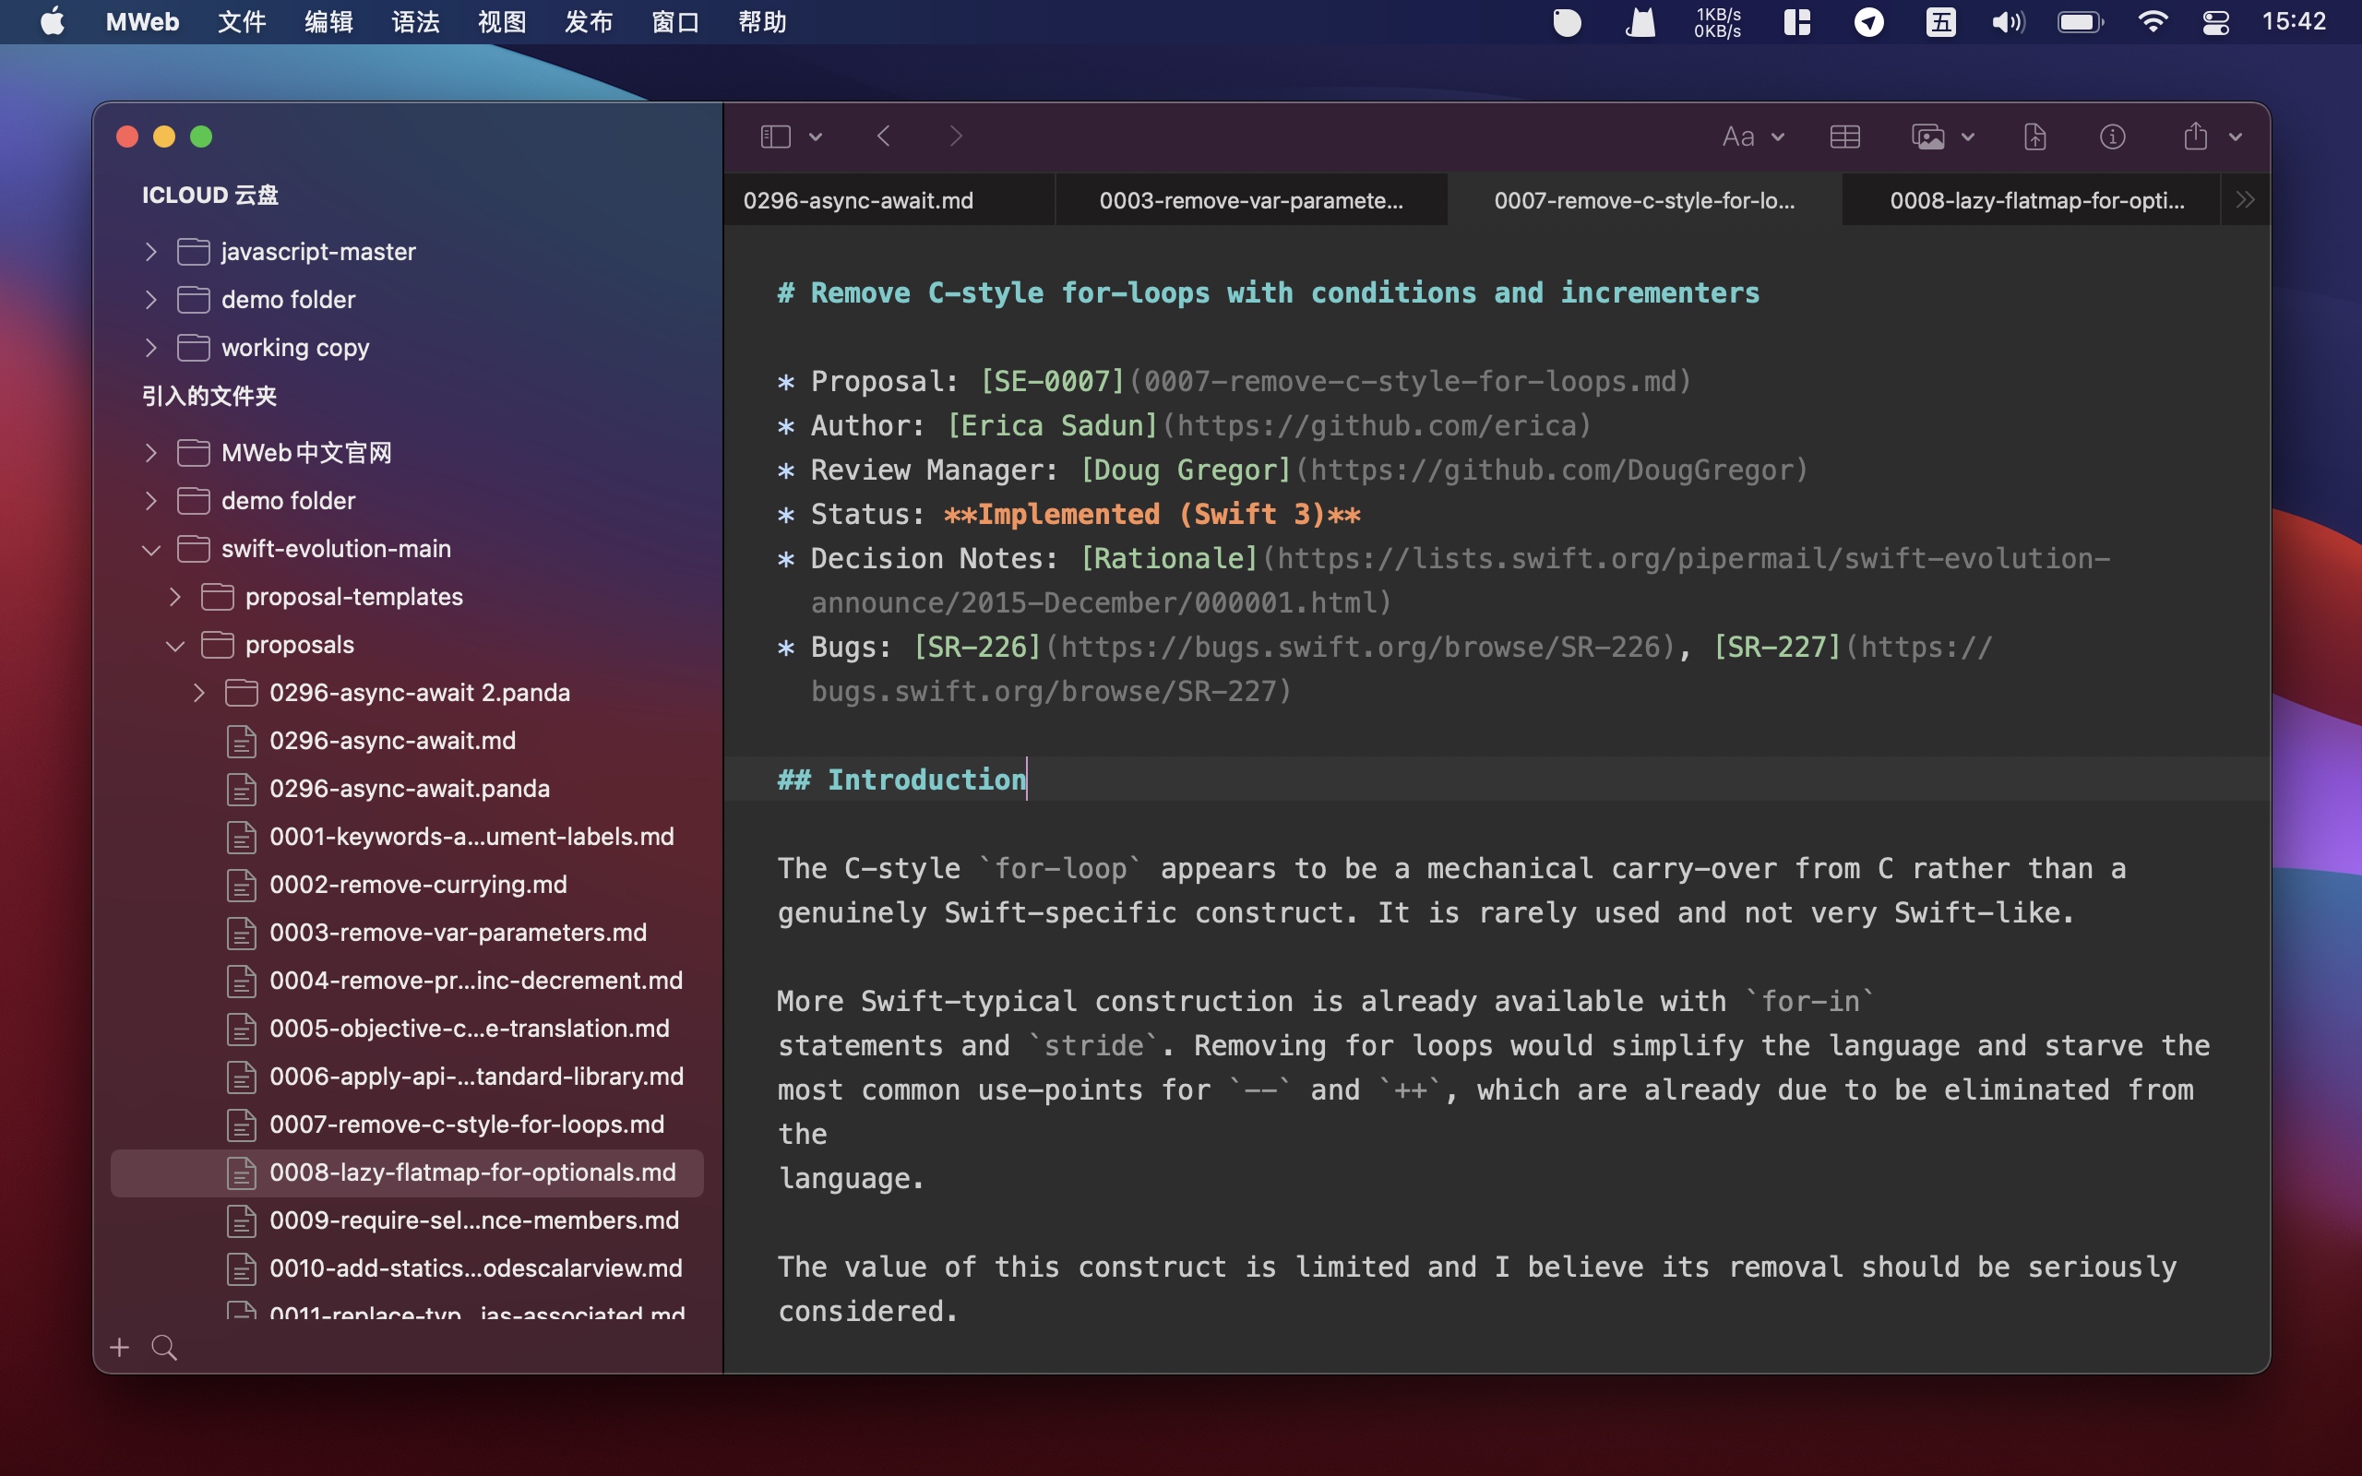Click the Wi-Fi icon in menu bar
Image resolution: width=2362 pixels, height=1476 pixels.
pos(2152,21)
